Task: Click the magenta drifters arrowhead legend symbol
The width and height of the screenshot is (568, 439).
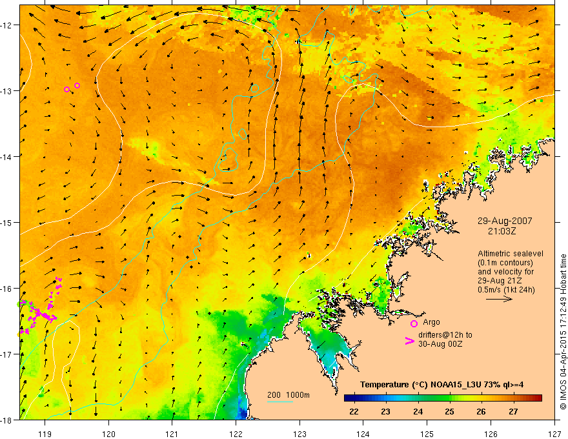Action: tap(409, 341)
